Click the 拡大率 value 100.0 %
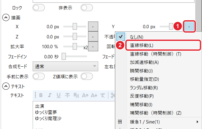202x129 pixels. 50,46
